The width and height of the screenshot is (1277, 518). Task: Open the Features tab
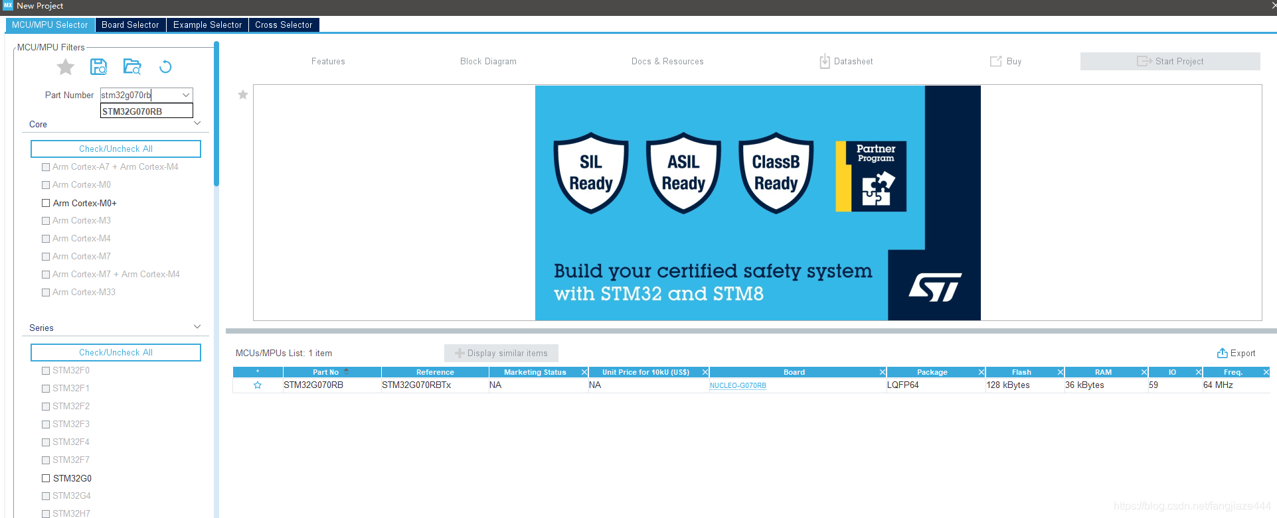[x=328, y=61]
